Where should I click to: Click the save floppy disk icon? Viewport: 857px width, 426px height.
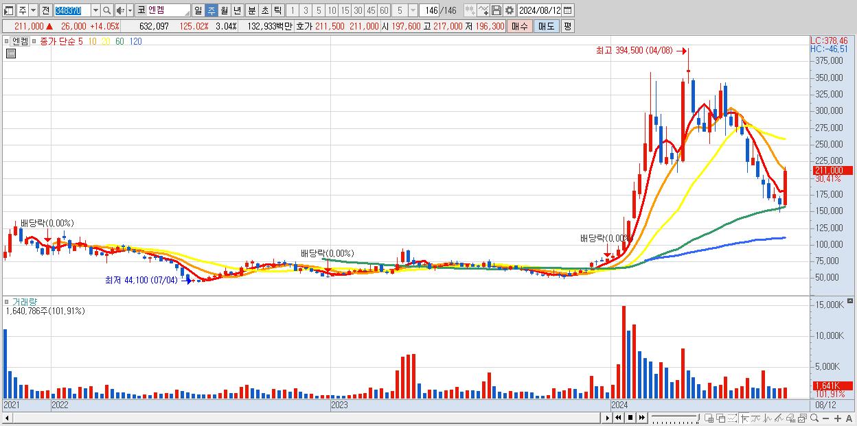pyautogui.click(x=496, y=10)
